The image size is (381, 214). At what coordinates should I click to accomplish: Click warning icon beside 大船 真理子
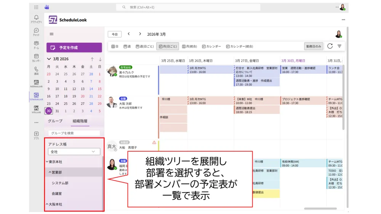click(154, 143)
